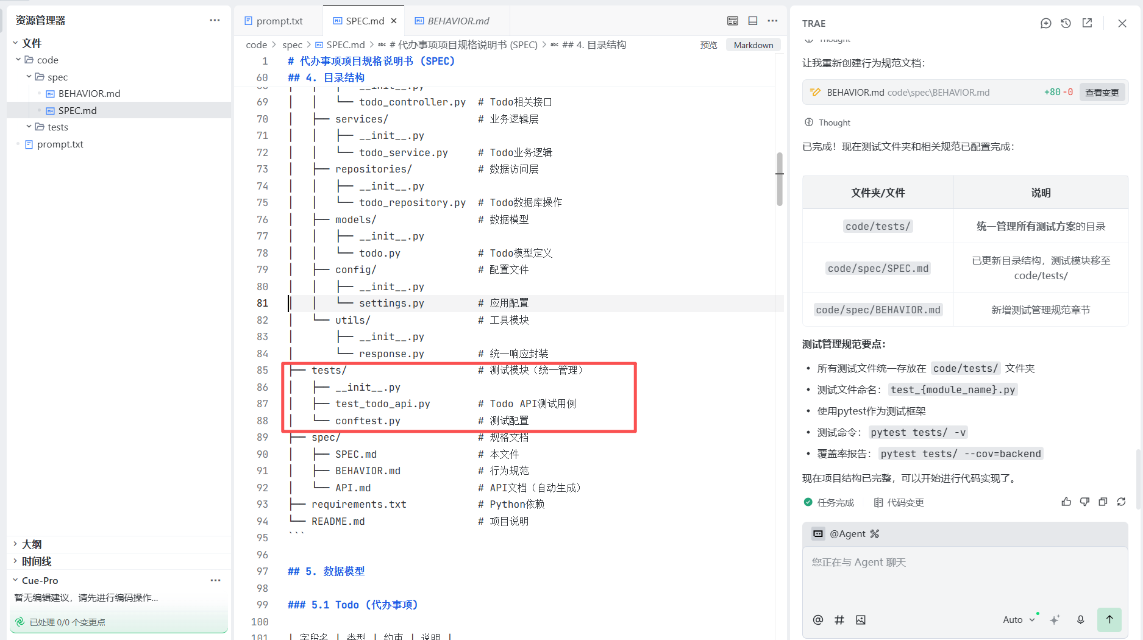The width and height of the screenshot is (1143, 640).
Task: Click line 87 test_todo_api.py text
Action: click(x=382, y=404)
